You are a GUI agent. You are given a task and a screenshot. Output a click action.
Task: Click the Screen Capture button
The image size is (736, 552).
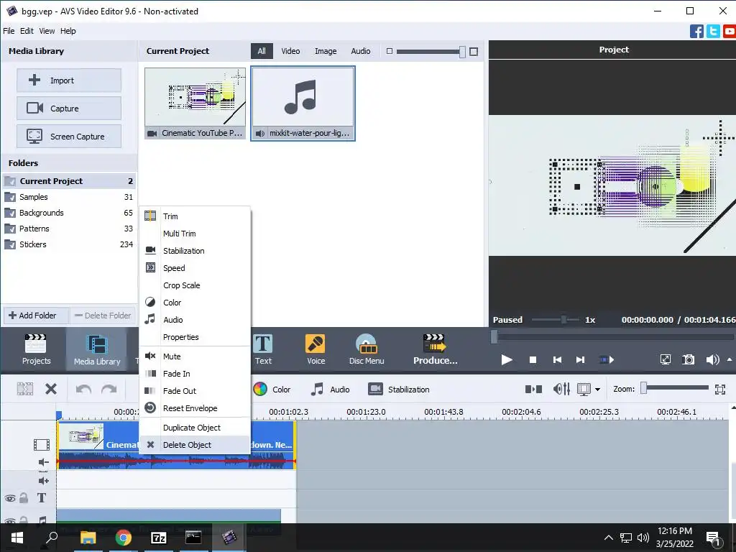click(x=69, y=137)
